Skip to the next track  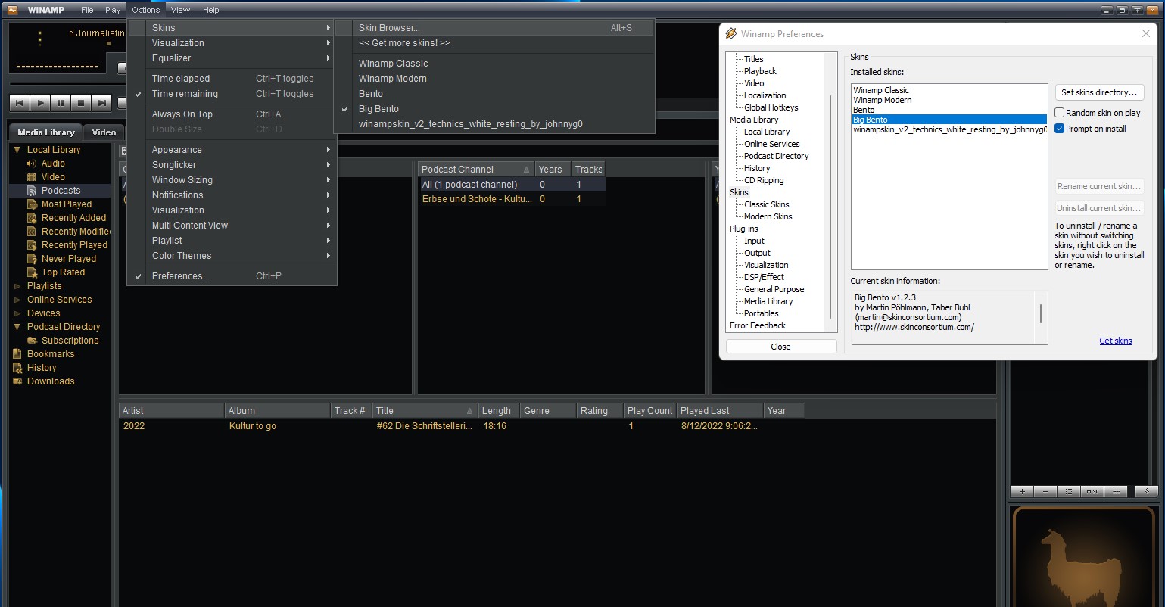point(101,103)
